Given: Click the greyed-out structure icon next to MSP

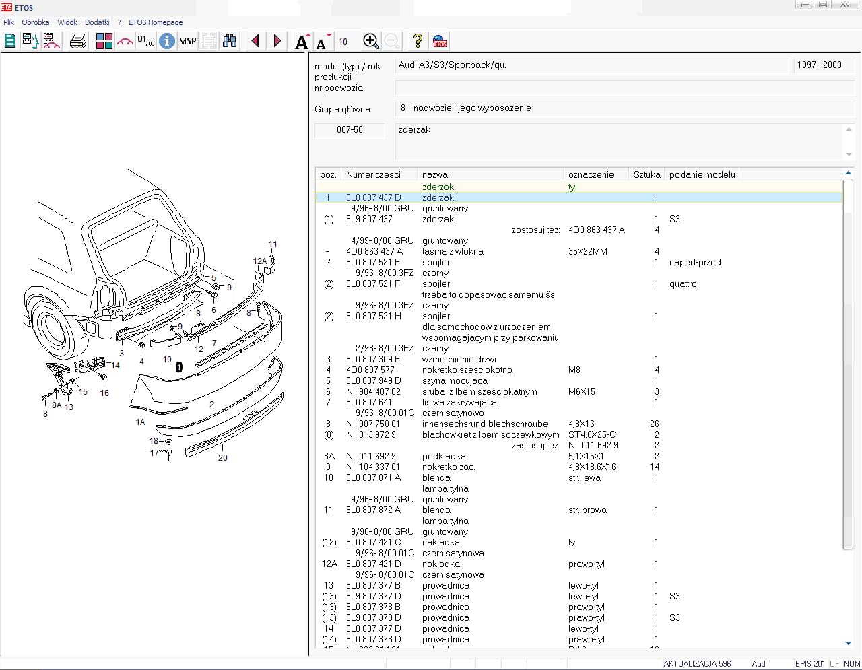Looking at the screenshot, I should [x=209, y=41].
